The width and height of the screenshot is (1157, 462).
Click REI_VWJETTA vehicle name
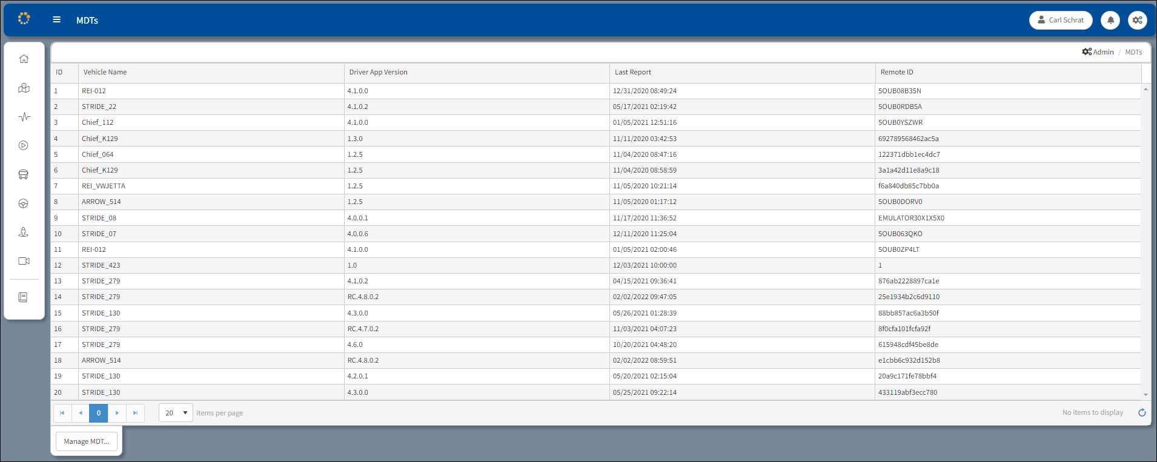coord(104,186)
